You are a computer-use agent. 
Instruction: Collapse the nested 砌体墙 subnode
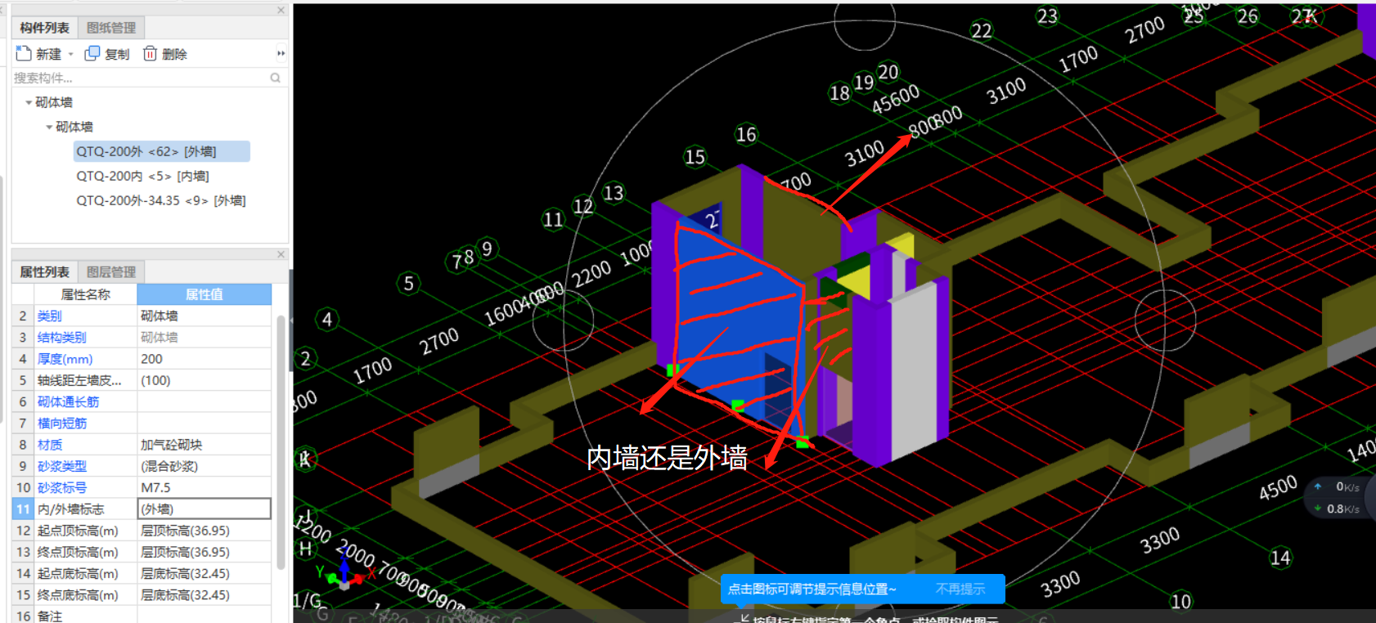tap(49, 127)
